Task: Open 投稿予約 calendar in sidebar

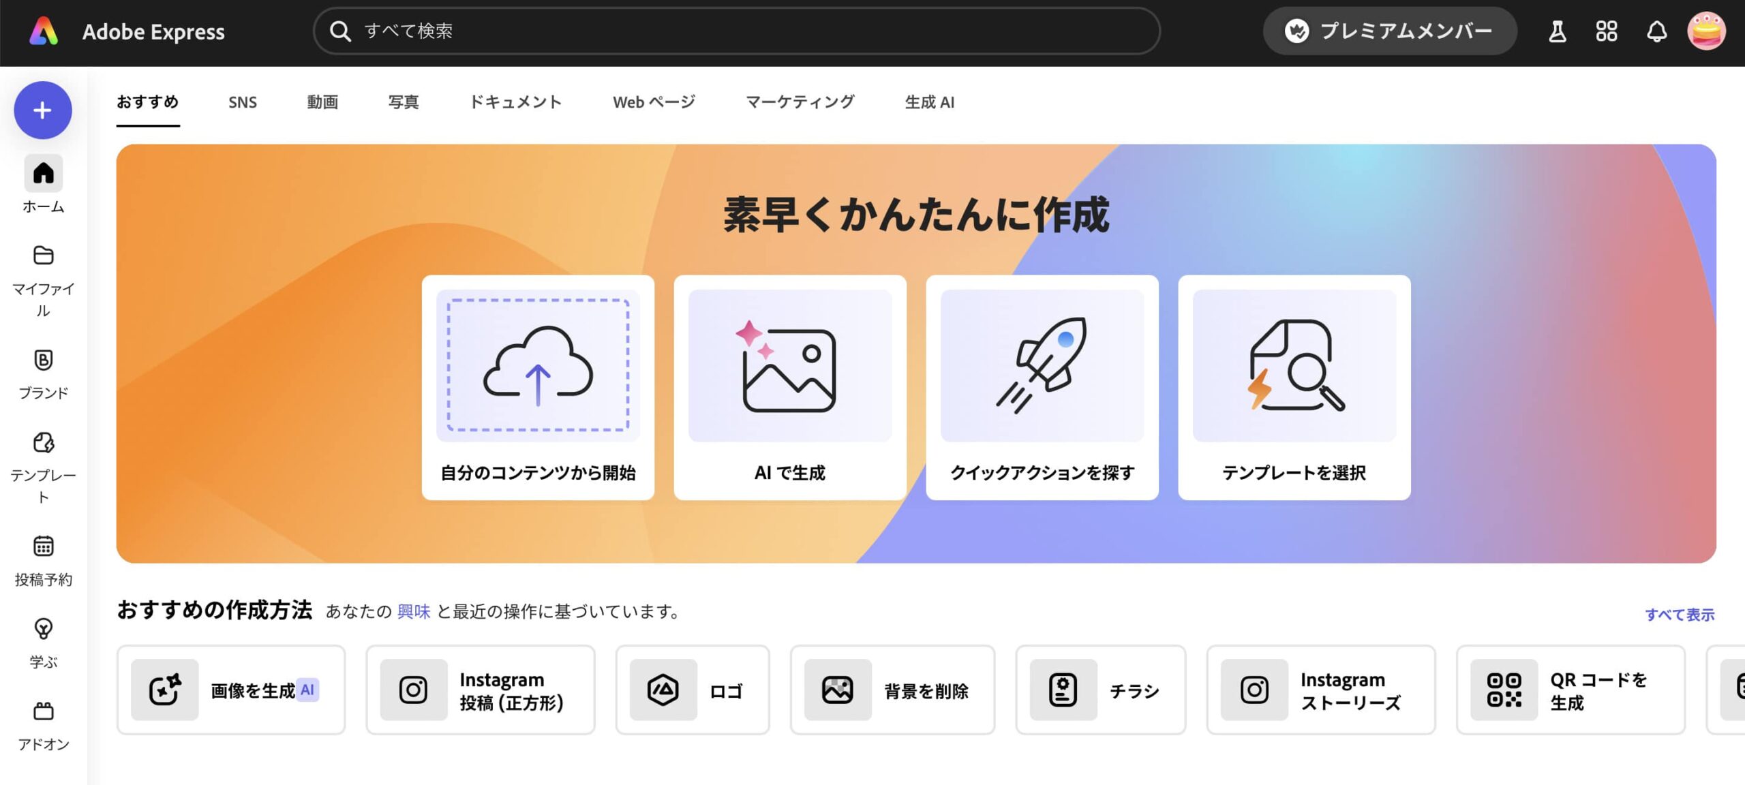Action: 43,560
